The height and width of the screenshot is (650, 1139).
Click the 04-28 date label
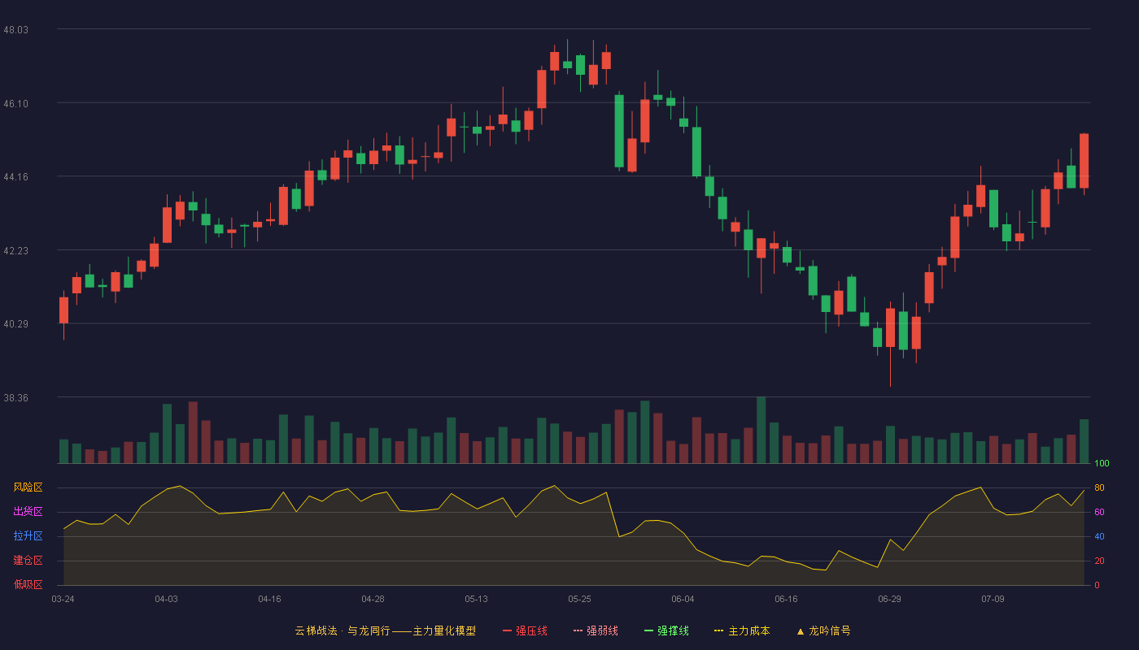[373, 599]
